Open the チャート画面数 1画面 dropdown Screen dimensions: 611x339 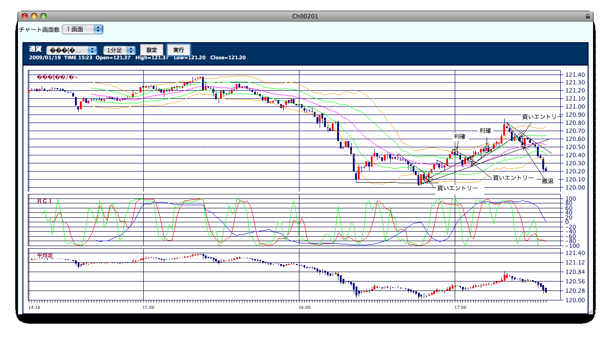(83, 29)
